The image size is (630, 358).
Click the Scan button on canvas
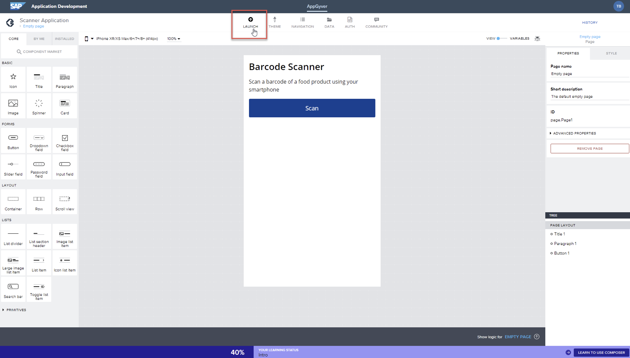[312, 108]
